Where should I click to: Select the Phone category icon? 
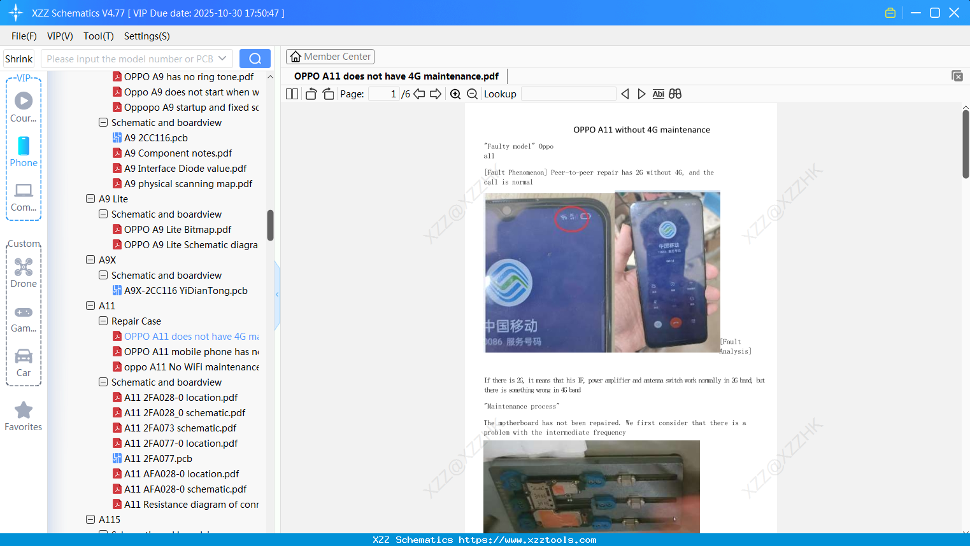coord(24,151)
